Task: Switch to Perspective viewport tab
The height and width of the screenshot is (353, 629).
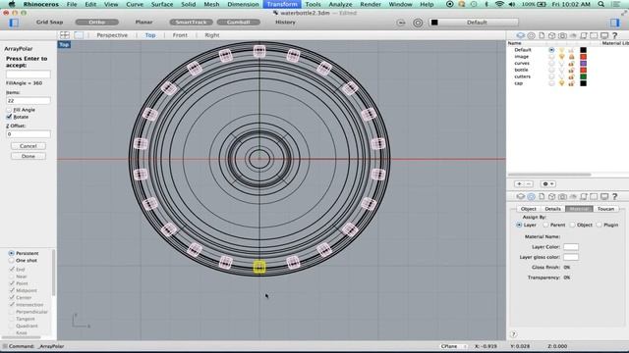Action: click(112, 35)
